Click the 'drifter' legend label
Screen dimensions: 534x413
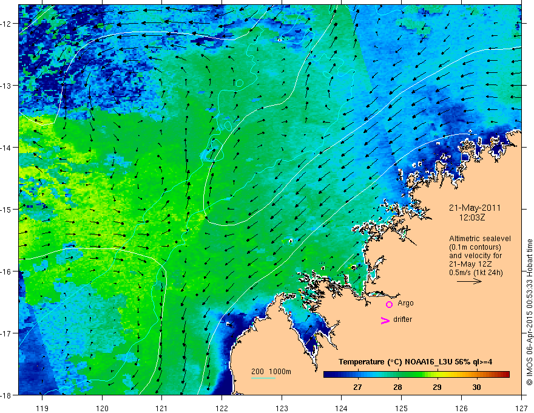[402, 319]
